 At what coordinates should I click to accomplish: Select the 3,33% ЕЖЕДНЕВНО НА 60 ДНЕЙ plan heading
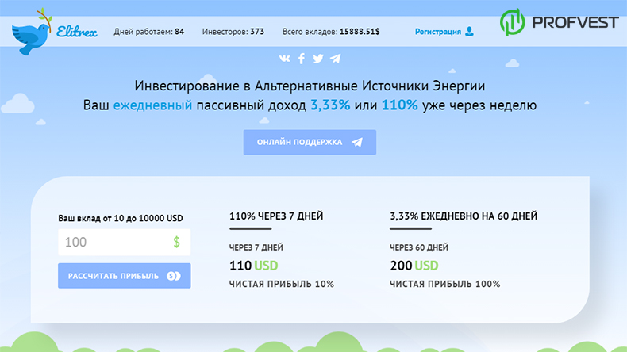point(464,216)
